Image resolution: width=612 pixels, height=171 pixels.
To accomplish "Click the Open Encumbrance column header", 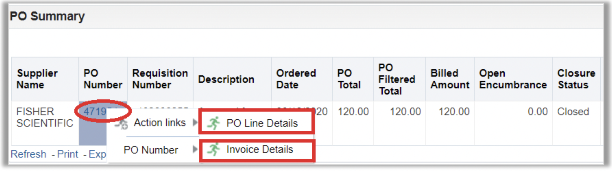I will click(x=512, y=79).
